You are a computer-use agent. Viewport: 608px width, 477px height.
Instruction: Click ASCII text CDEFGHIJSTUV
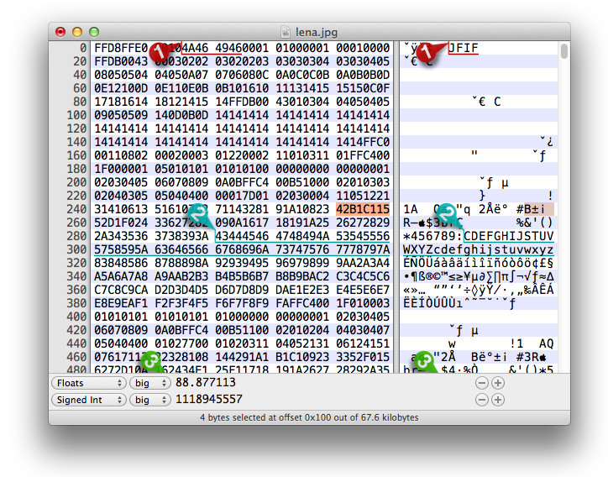[x=509, y=236]
